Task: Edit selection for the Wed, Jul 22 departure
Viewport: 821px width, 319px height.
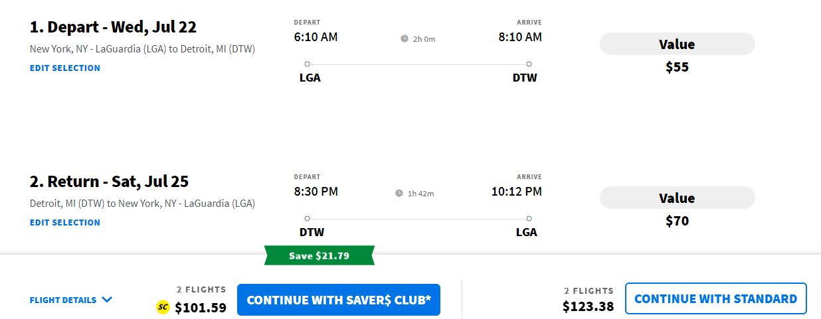Action: [x=65, y=68]
